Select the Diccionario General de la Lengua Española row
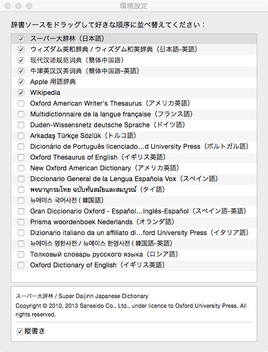The image size is (268, 352). pos(134,179)
